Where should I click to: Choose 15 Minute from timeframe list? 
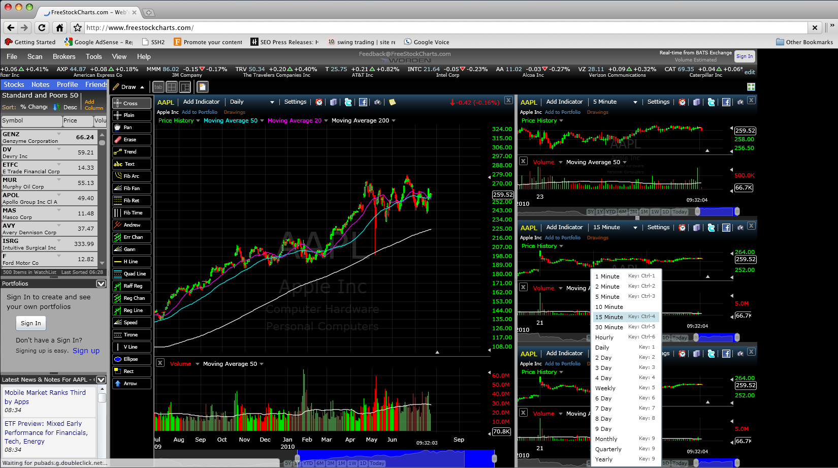(626, 317)
